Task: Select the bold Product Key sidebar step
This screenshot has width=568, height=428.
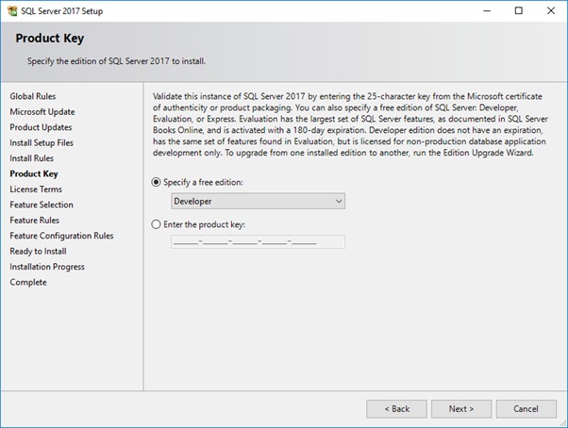Action: pos(34,174)
